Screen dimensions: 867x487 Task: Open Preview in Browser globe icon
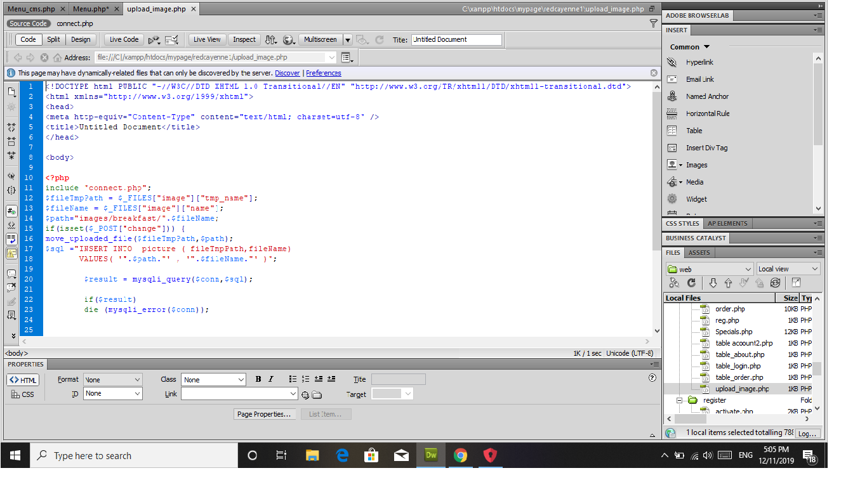[289, 39]
